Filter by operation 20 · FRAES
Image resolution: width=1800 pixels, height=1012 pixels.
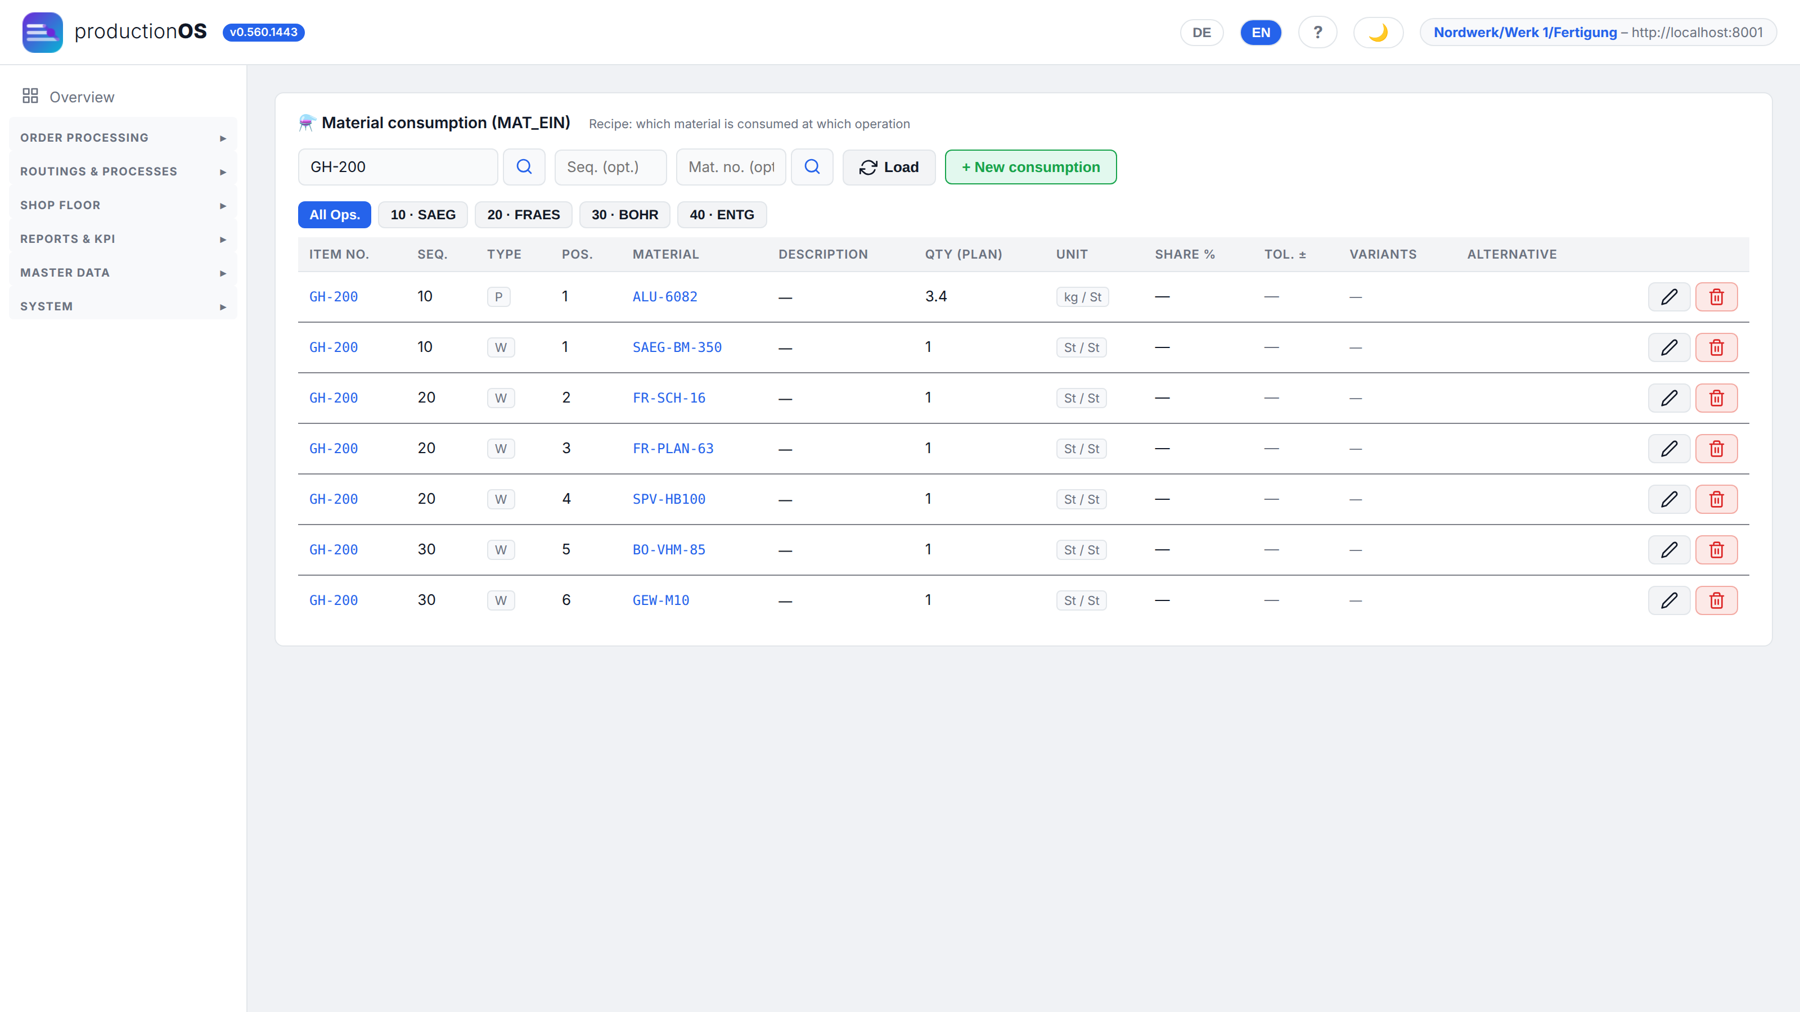coord(523,214)
